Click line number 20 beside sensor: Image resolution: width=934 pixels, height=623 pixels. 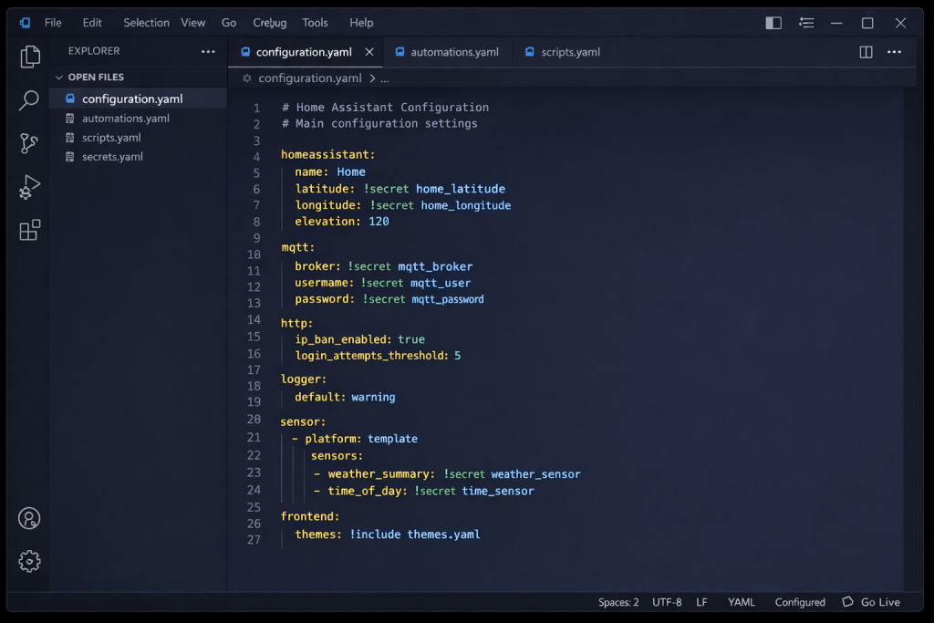(254, 420)
